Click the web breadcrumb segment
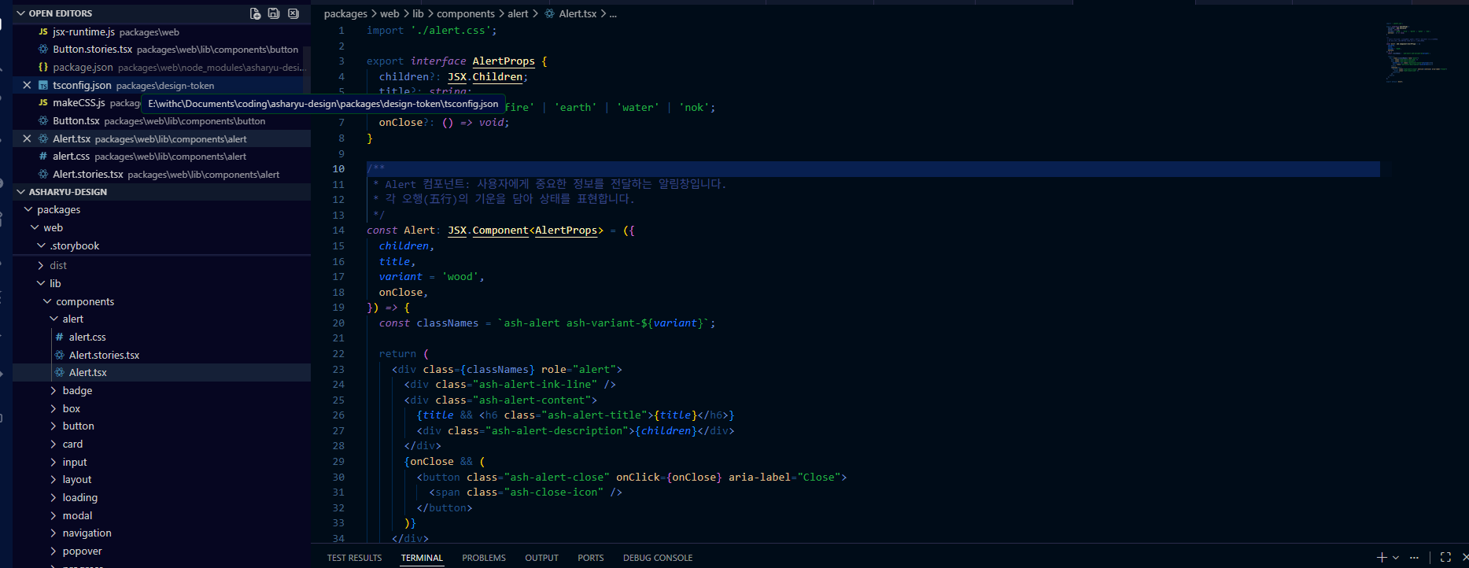This screenshot has width=1469, height=568. tap(389, 13)
